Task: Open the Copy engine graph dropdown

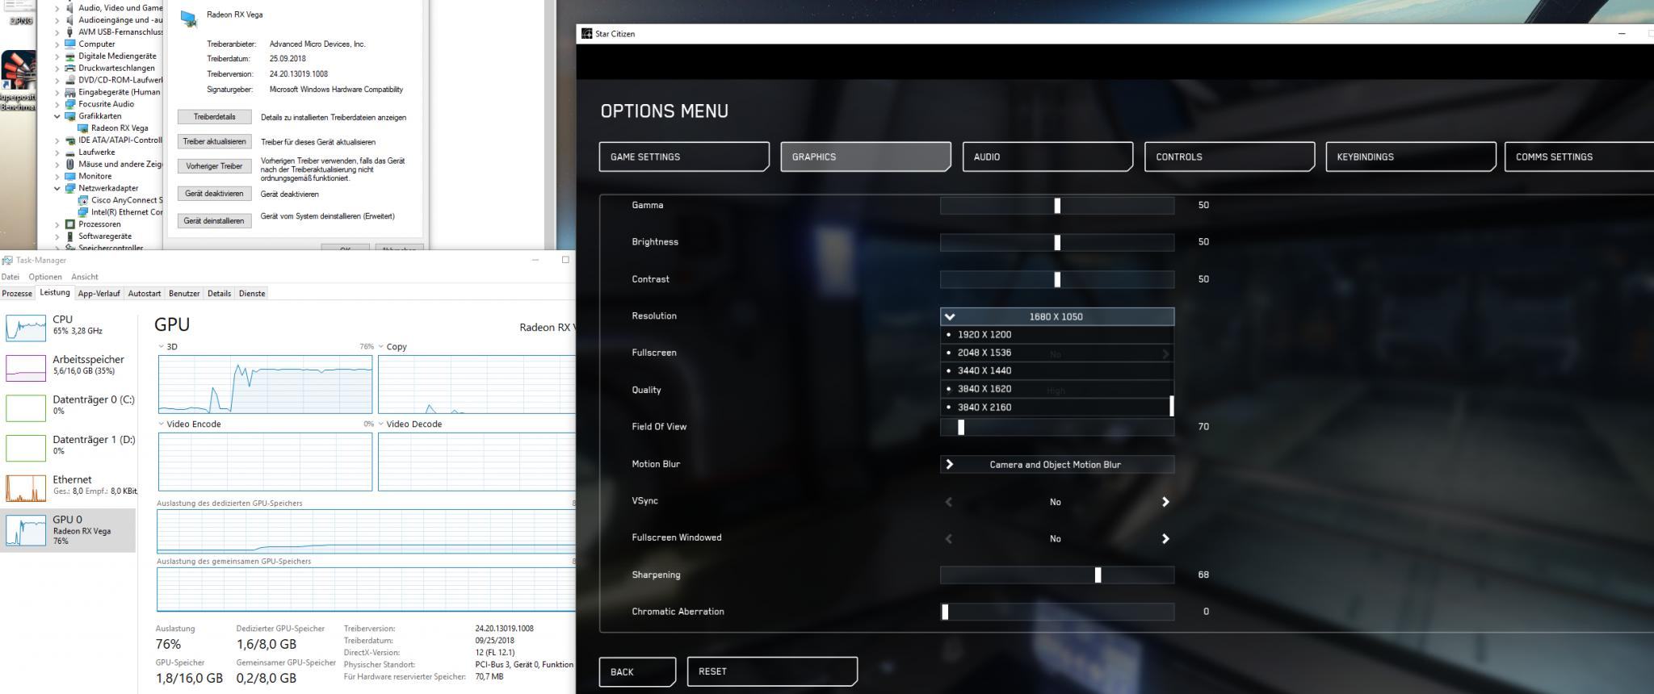Action: pyautogui.click(x=381, y=347)
